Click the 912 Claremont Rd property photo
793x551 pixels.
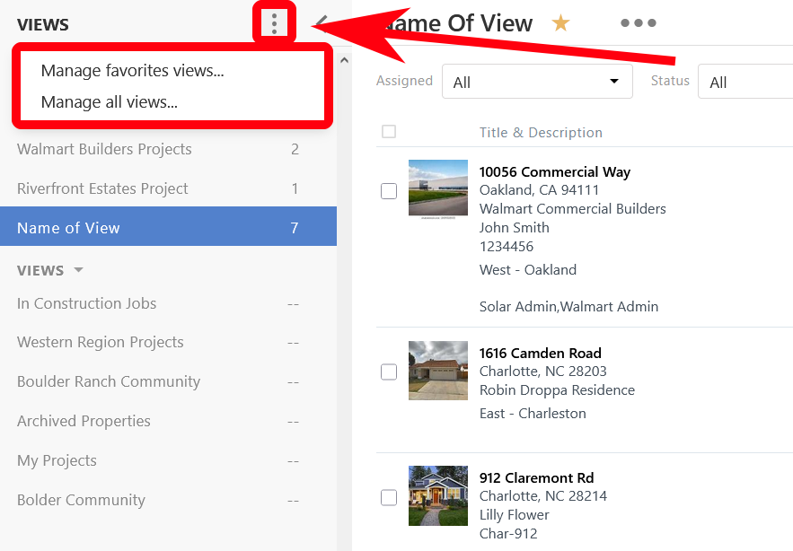[x=437, y=495]
